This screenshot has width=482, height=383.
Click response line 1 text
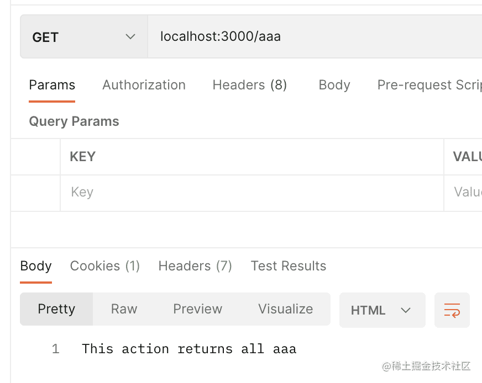click(x=189, y=349)
